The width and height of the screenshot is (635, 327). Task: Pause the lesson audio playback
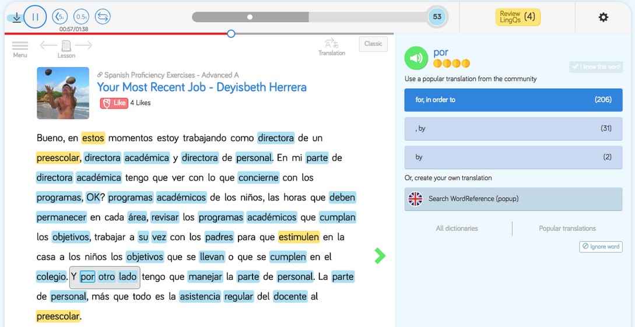tap(35, 17)
